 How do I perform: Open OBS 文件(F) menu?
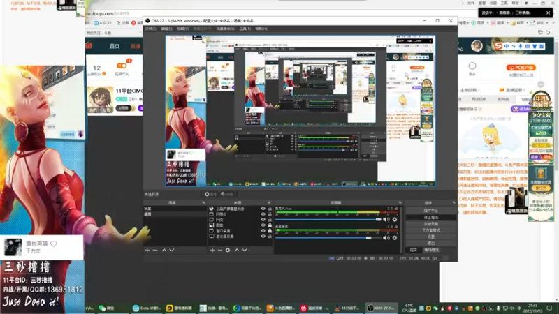150,29
